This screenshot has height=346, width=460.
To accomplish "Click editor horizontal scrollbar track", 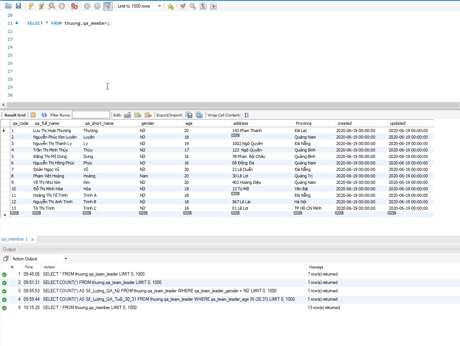I will pyautogui.click(x=233, y=105).
